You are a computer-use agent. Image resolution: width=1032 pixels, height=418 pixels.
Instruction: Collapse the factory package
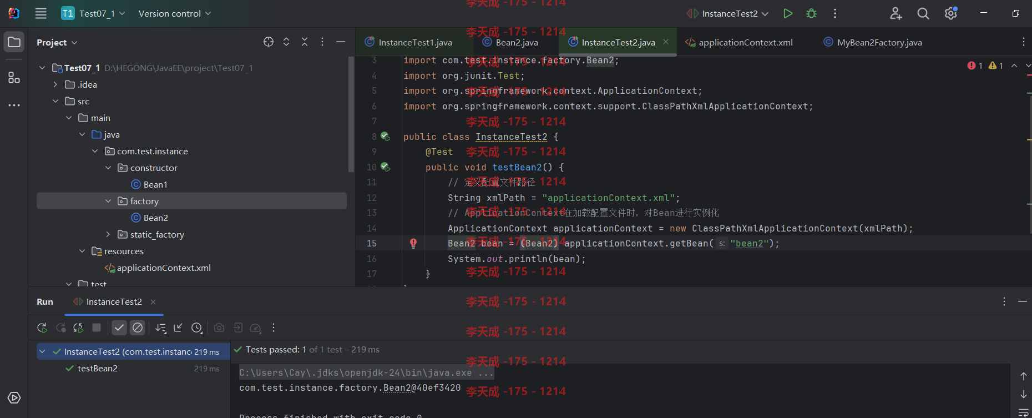point(108,201)
